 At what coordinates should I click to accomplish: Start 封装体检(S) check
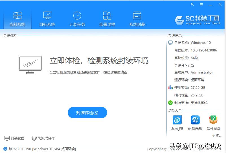[x=87, y=113]
